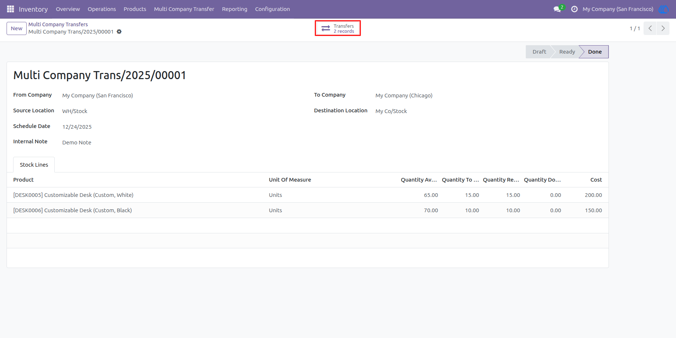Click the user avatar icon in top bar

664,9
